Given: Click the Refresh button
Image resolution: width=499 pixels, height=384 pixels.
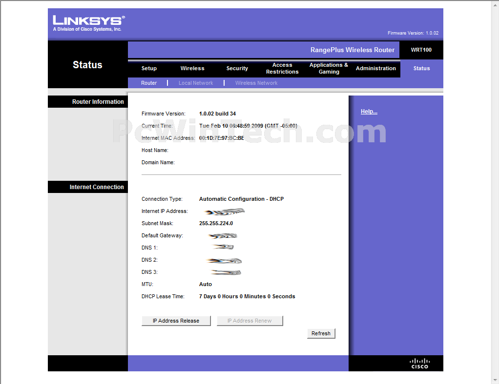Looking at the screenshot, I should 321,333.
